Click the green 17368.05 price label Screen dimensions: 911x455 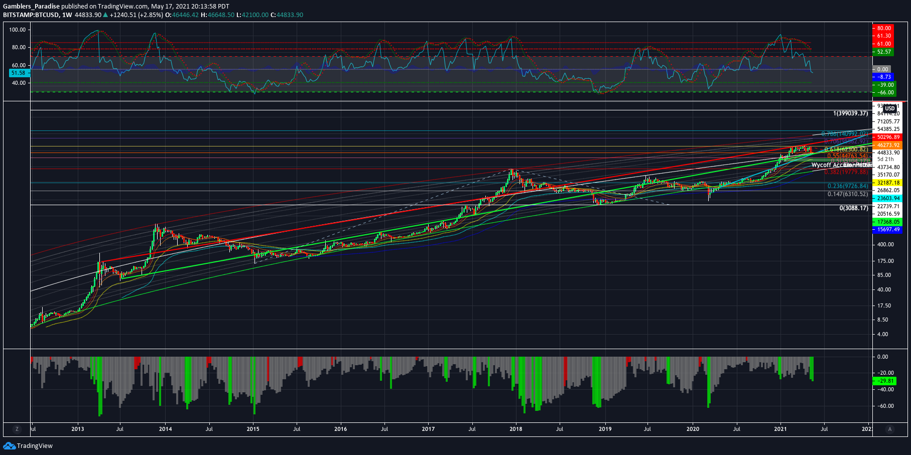(x=887, y=222)
